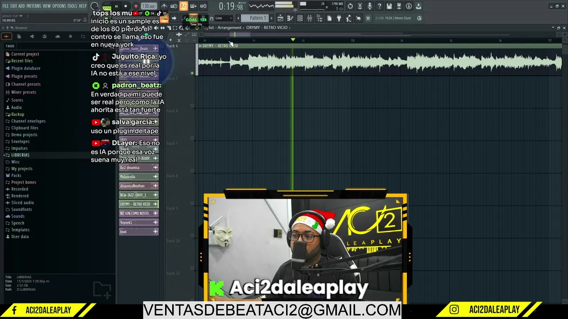Click the Pause button in transport

(x=116, y=6)
